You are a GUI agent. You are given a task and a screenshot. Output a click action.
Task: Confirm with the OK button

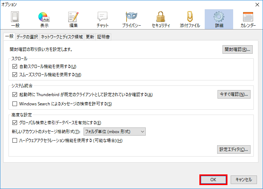pos(213,180)
